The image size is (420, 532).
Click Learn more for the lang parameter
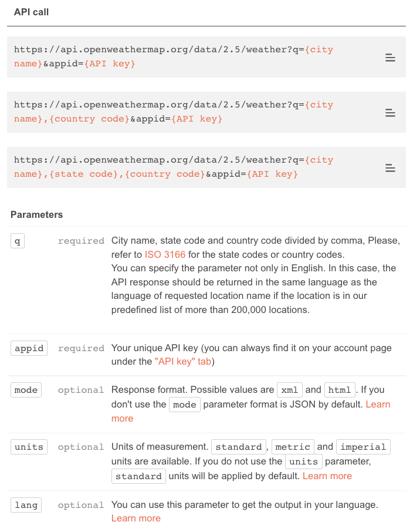click(135, 518)
